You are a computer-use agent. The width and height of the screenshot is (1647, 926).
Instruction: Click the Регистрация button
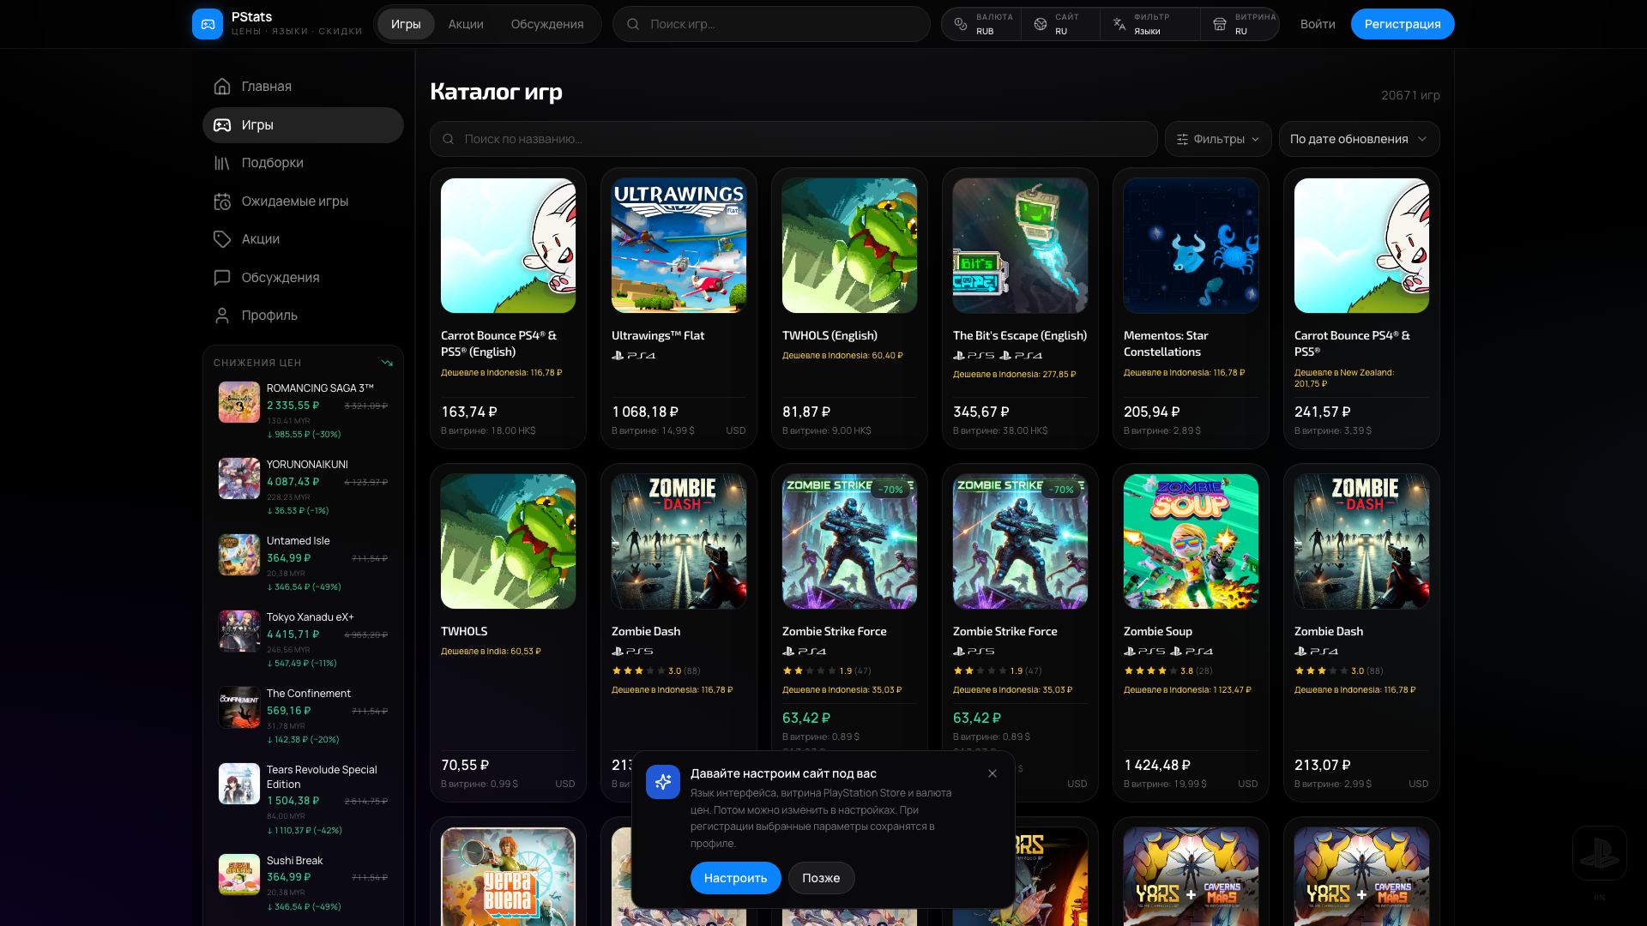(1403, 24)
